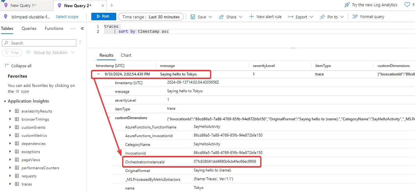Click the pageViews table icon
Image resolution: width=415 pixels, height=192 pixels.
17,160
